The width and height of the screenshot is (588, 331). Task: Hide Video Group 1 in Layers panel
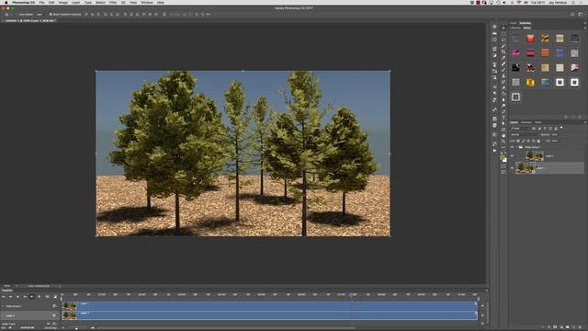click(x=512, y=147)
